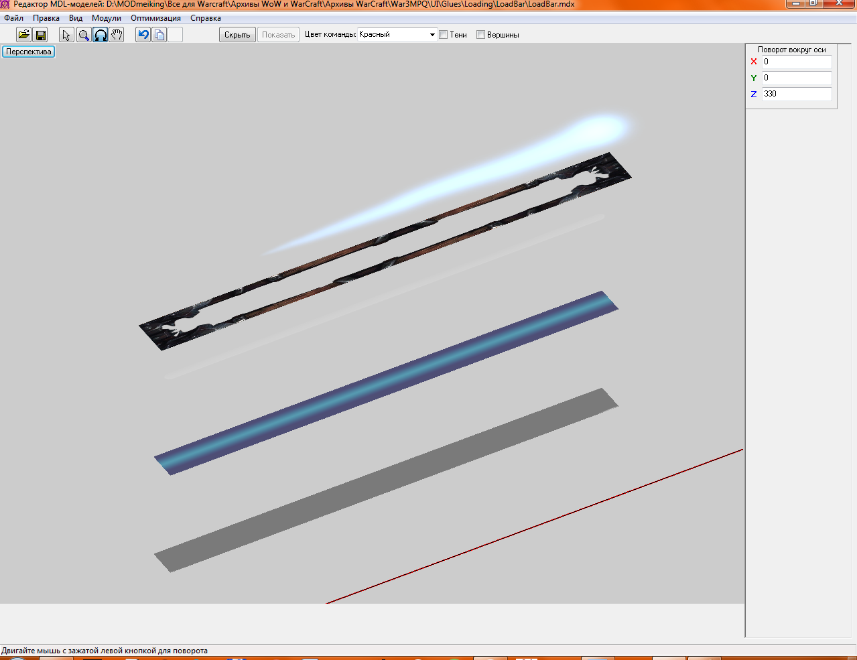Open the Цвет команды dropdown
The width and height of the screenshot is (857, 660).
coord(397,35)
